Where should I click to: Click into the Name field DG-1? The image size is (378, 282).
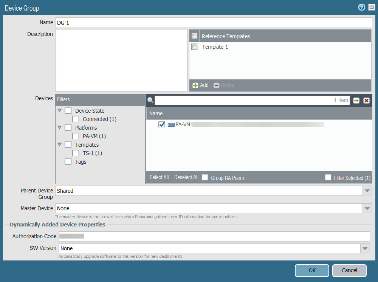[214, 22]
